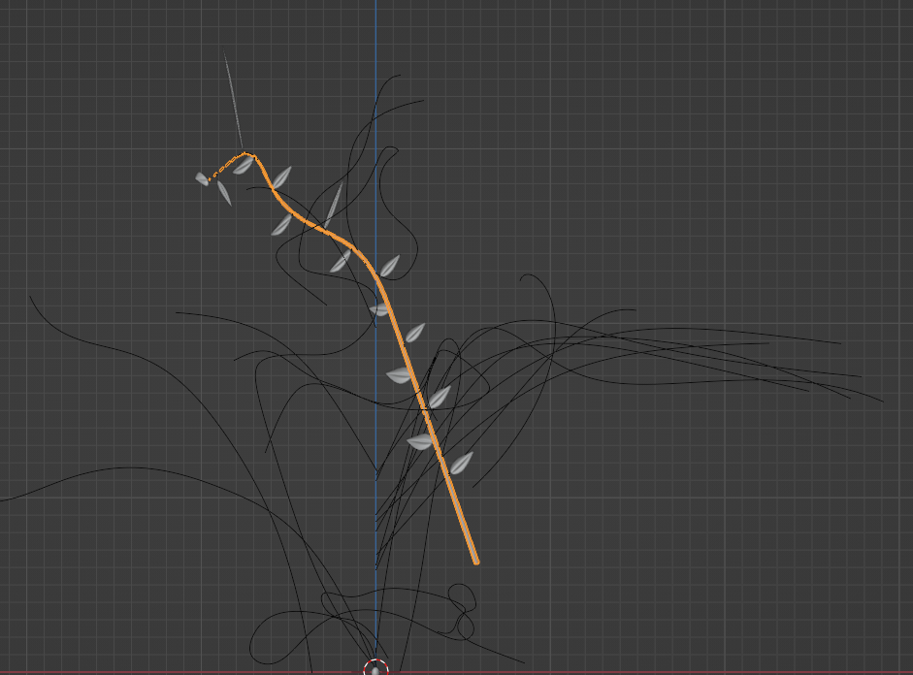This screenshot has height=675, width=913.
Task: Click the dashed orange segment near the stem tip
Action: 225,167
